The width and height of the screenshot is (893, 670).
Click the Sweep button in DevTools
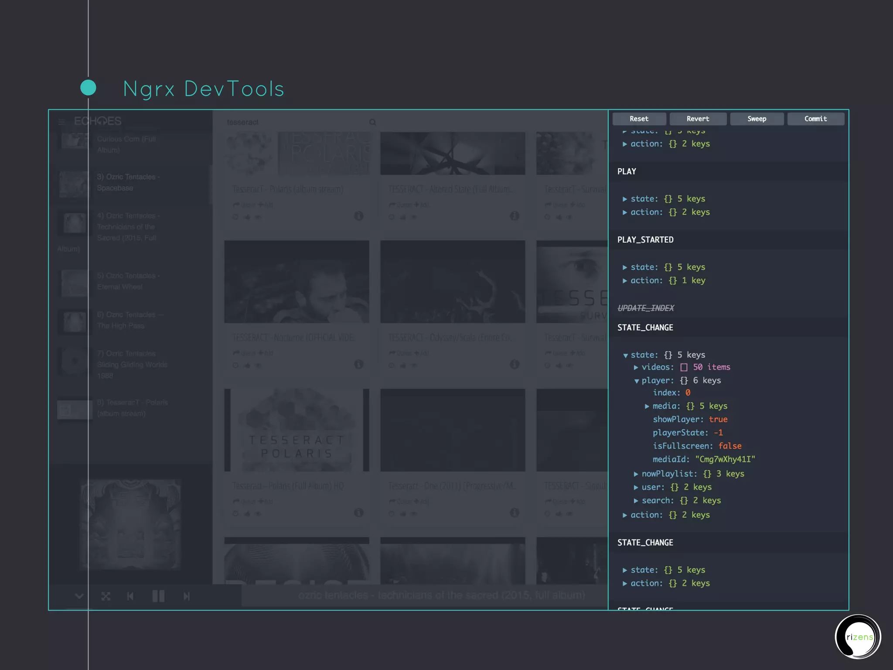[x=757, y=119]
